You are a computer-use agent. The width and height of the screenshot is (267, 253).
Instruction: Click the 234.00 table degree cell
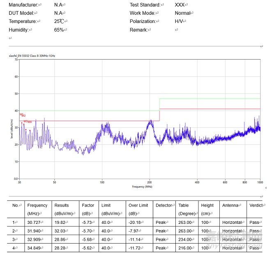[185, 239]
